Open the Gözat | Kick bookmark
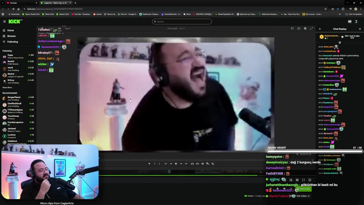 point(48,14)
